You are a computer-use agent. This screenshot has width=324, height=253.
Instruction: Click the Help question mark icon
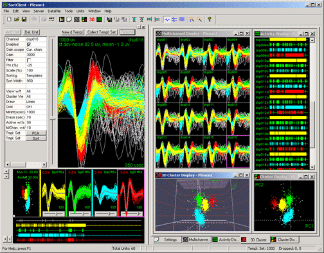pyautogui.click(x=210, y=19)
